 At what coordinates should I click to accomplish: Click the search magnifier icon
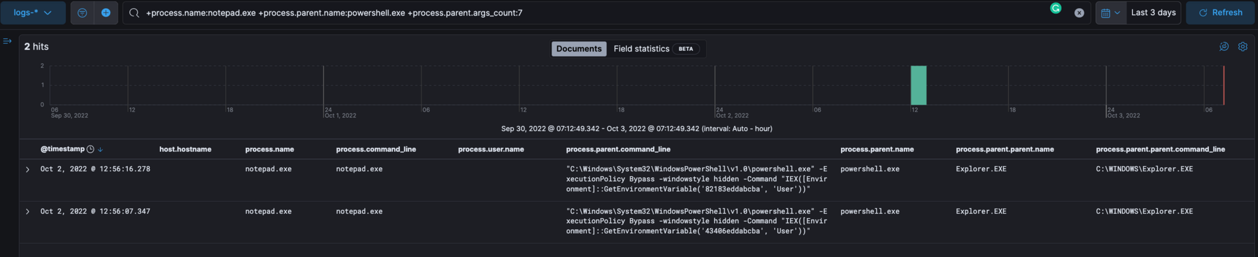[x=134, y=13]
